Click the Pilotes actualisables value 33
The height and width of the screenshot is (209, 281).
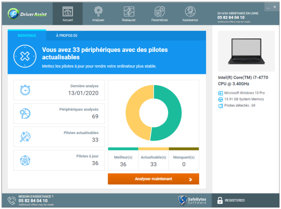[x=95, y=140]
